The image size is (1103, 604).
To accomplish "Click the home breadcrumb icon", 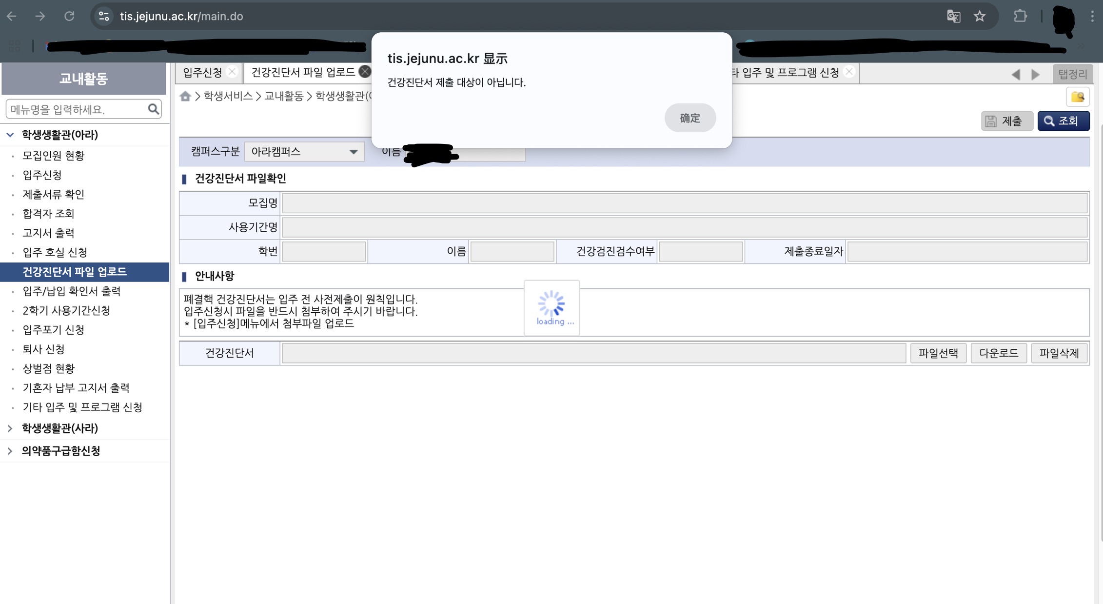I will [185, 97].
